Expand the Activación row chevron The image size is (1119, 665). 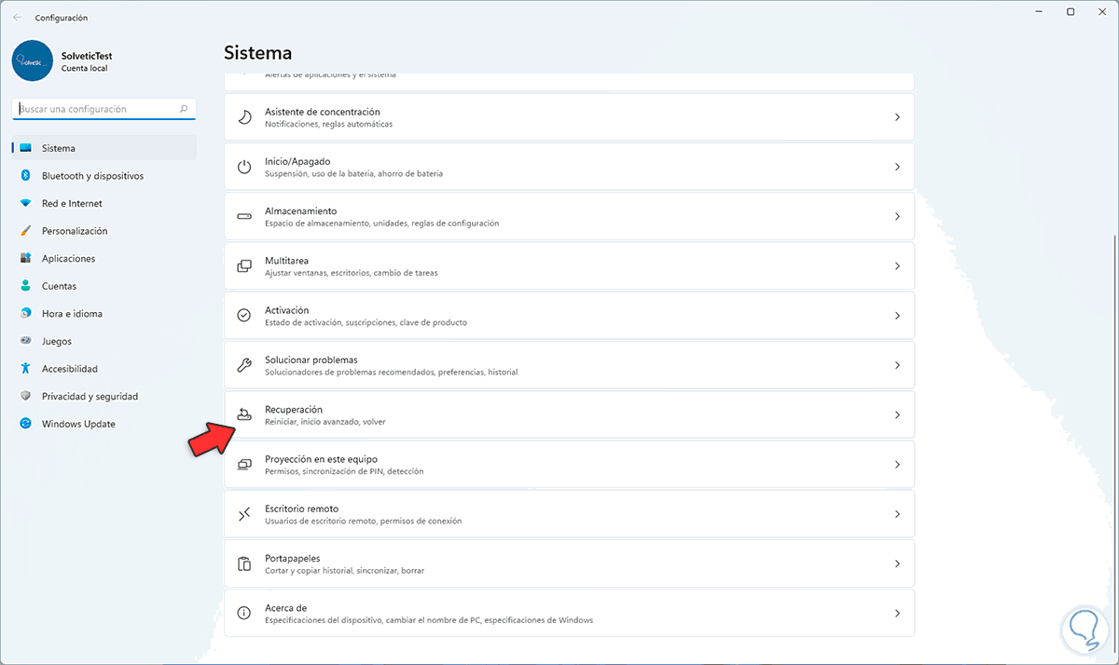point(897,316)
